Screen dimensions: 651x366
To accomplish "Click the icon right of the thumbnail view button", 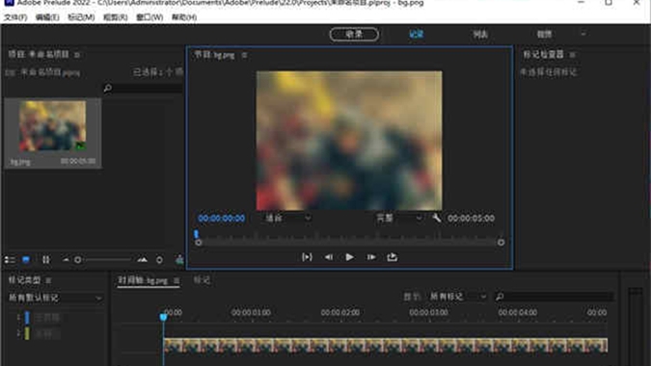I will 45,260.
